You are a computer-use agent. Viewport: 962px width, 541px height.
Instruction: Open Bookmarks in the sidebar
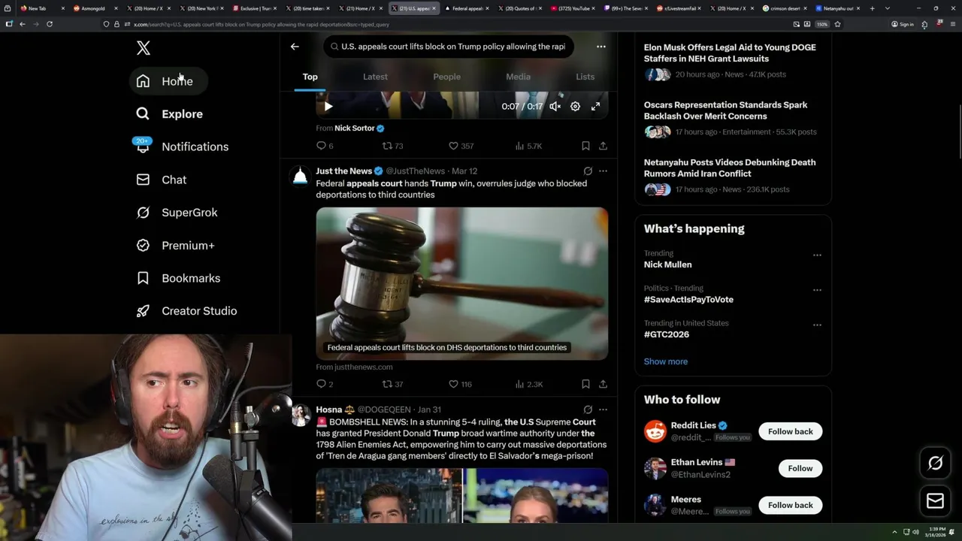(x=179, y=278)
